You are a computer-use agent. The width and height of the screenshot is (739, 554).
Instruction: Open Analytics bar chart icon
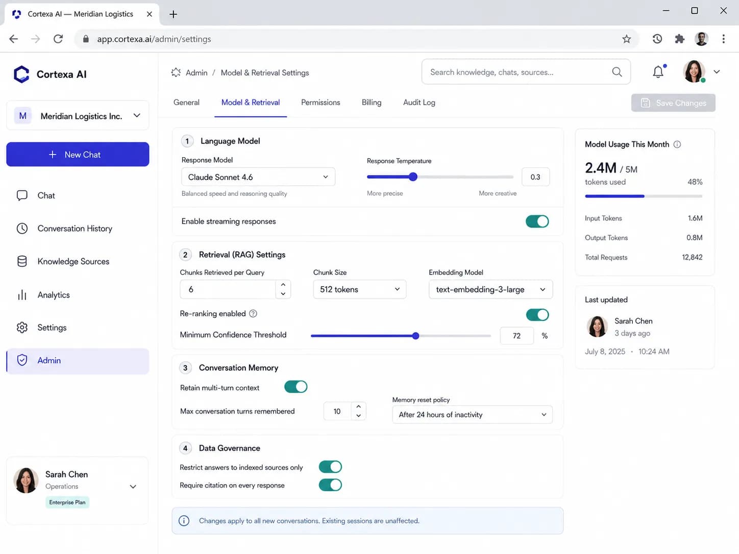(22, 295)
